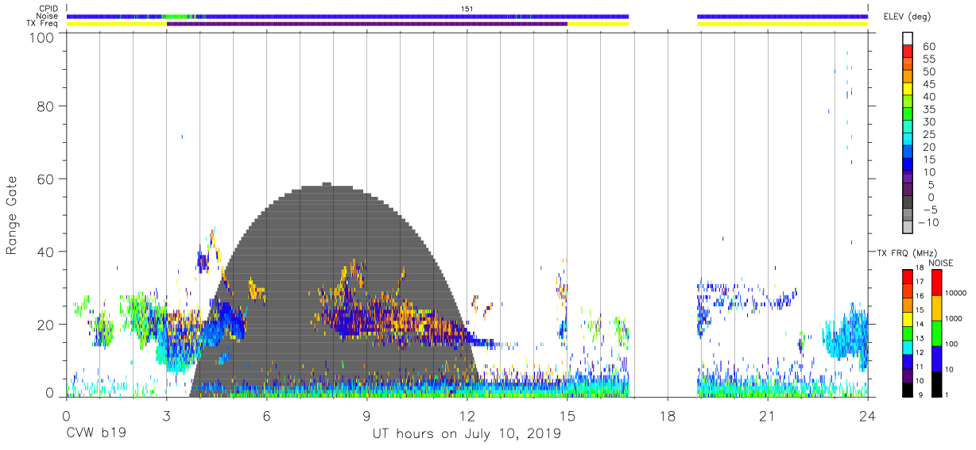
Task: Click x-axis tick label '12'
Action: click(467, 416)
